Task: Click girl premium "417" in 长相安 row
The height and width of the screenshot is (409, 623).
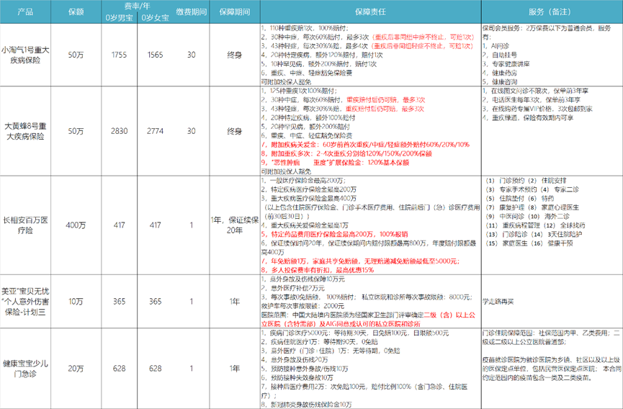Action: click(x=156, y=225)
